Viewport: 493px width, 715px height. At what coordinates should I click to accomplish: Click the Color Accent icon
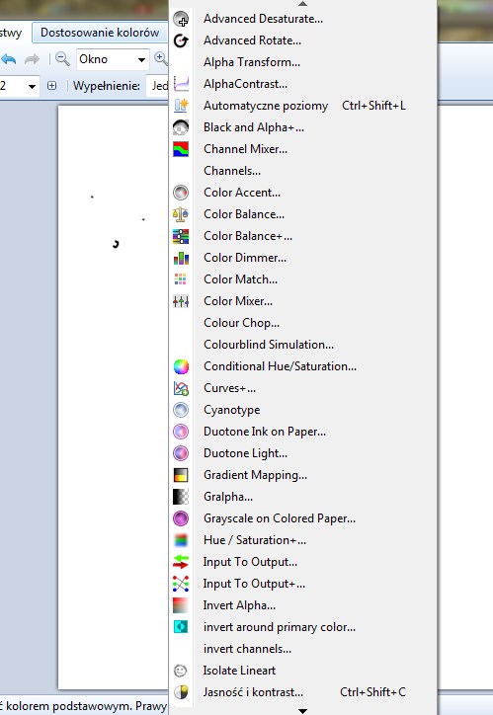pos(181,193)
